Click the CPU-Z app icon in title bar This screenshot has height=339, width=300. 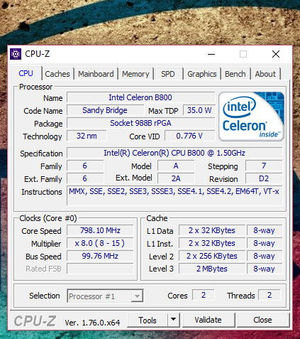[x=16, y=54]
